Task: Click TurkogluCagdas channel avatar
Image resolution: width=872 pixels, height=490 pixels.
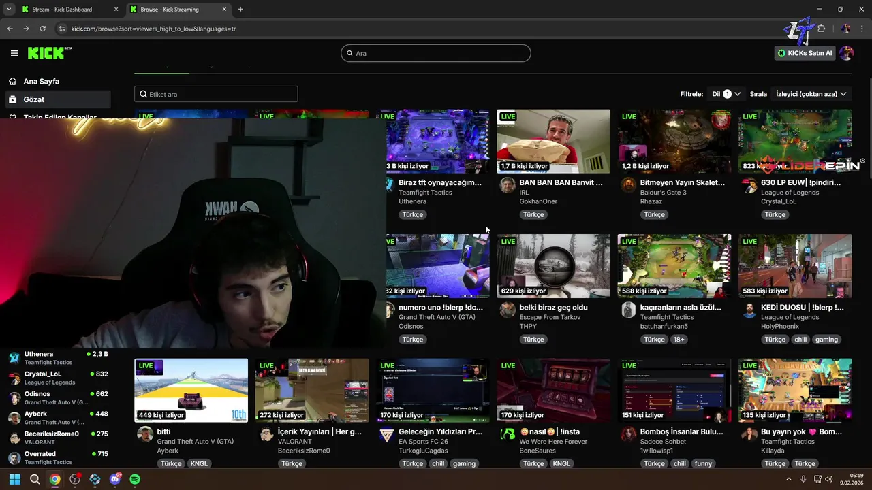Action: (387, 434)
